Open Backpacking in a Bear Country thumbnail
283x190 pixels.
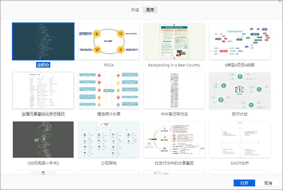pyautogui.click(x=174, y=41)
